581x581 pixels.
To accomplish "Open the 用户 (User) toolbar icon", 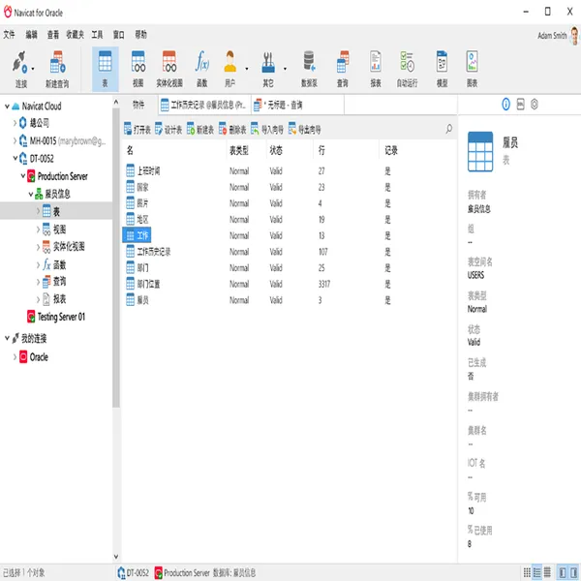I will 230,69.
